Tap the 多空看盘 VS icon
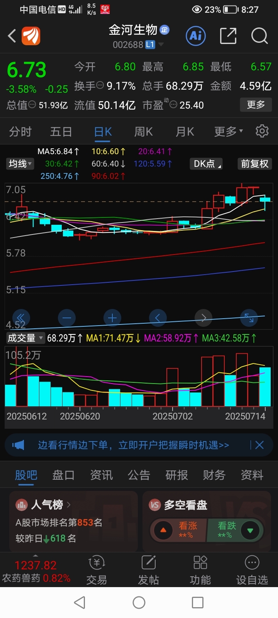This screenshot has width=278, height=618. [155, 504]
